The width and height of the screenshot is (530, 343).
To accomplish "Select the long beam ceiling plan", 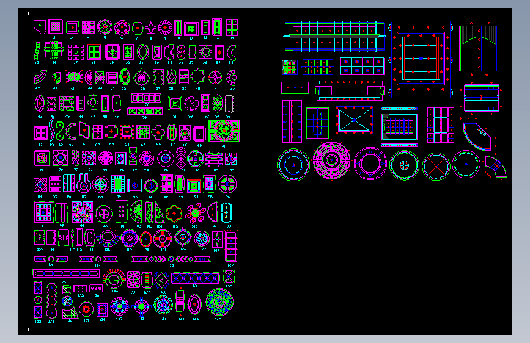I will pos(334,36).
